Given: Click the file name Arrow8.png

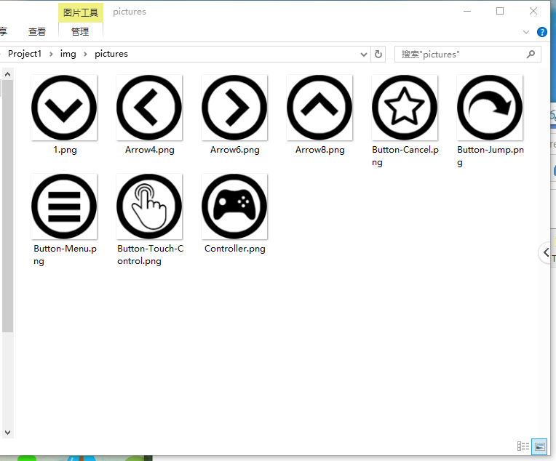Looking at the screenshot, I should [x=319, y=150].
